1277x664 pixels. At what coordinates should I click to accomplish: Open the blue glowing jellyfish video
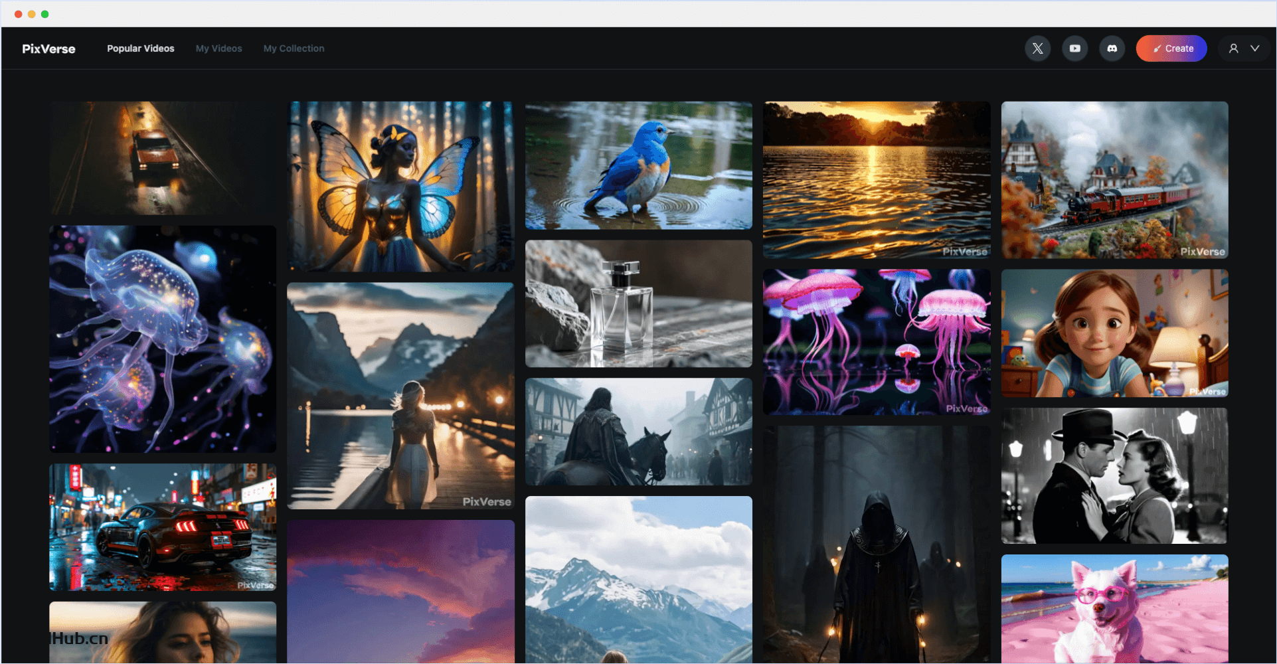coord(163,339)
